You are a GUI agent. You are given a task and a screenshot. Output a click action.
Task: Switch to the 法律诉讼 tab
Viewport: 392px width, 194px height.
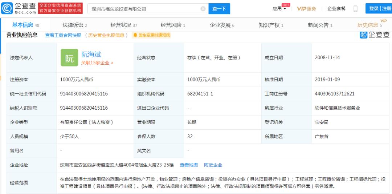tap(75, 25)
